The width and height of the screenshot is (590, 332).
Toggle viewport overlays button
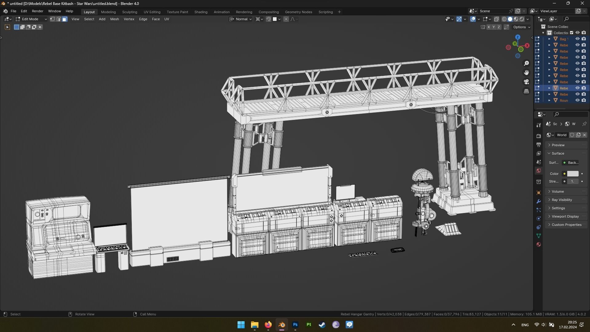click(x=473, y=19)
